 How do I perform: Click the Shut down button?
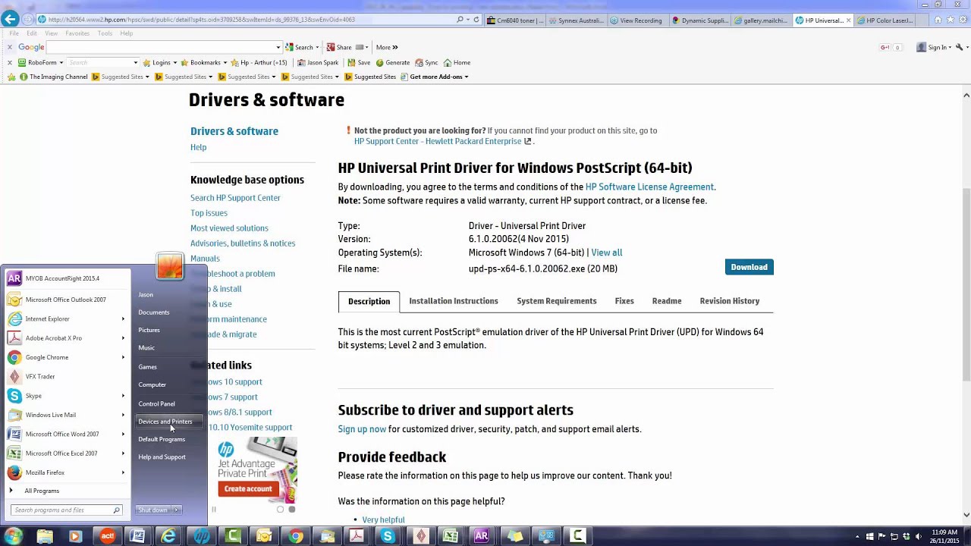153,510
